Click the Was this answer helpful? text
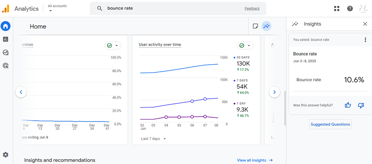 (x=313, y=105)
